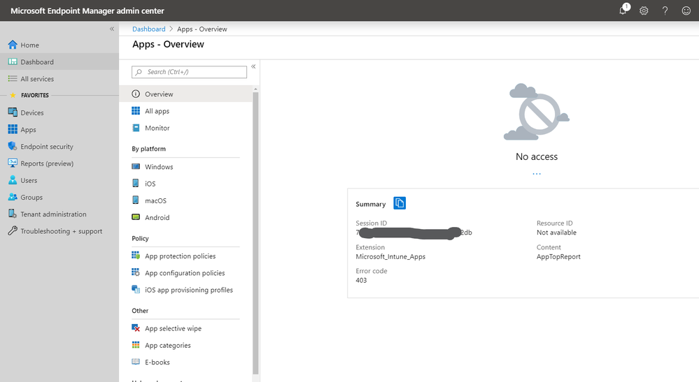Click the Troubleshooting wrench icon
The image size is (699, 382).
[13, 230]
